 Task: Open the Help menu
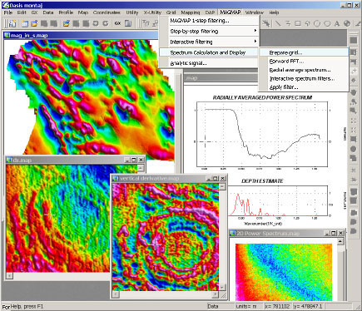(274, 12)
